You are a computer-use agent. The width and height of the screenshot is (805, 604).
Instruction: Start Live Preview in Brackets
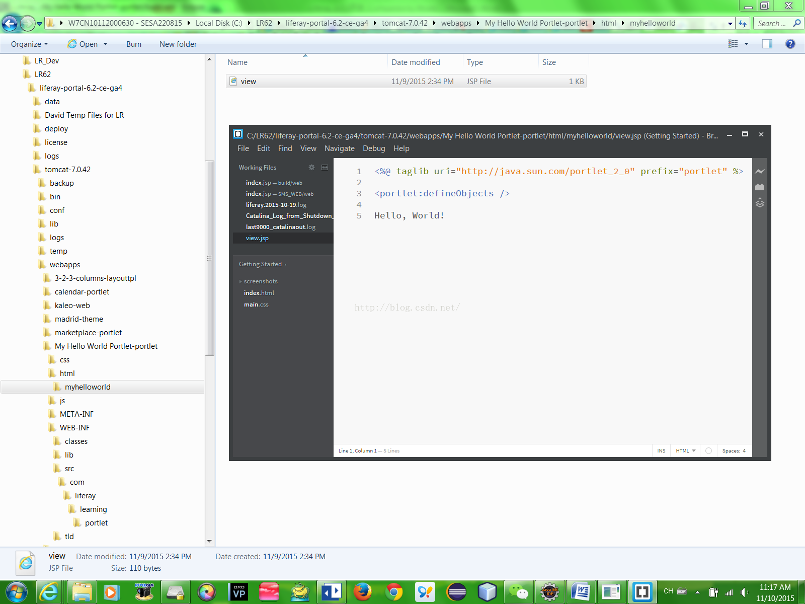coord(760,172)
